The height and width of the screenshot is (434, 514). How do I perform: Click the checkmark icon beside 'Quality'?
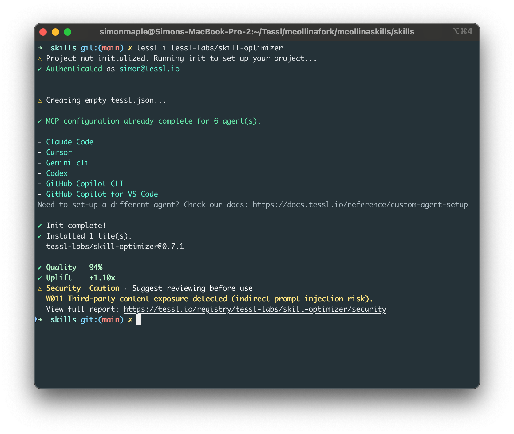pyautogui.click(x=40, y=268)
